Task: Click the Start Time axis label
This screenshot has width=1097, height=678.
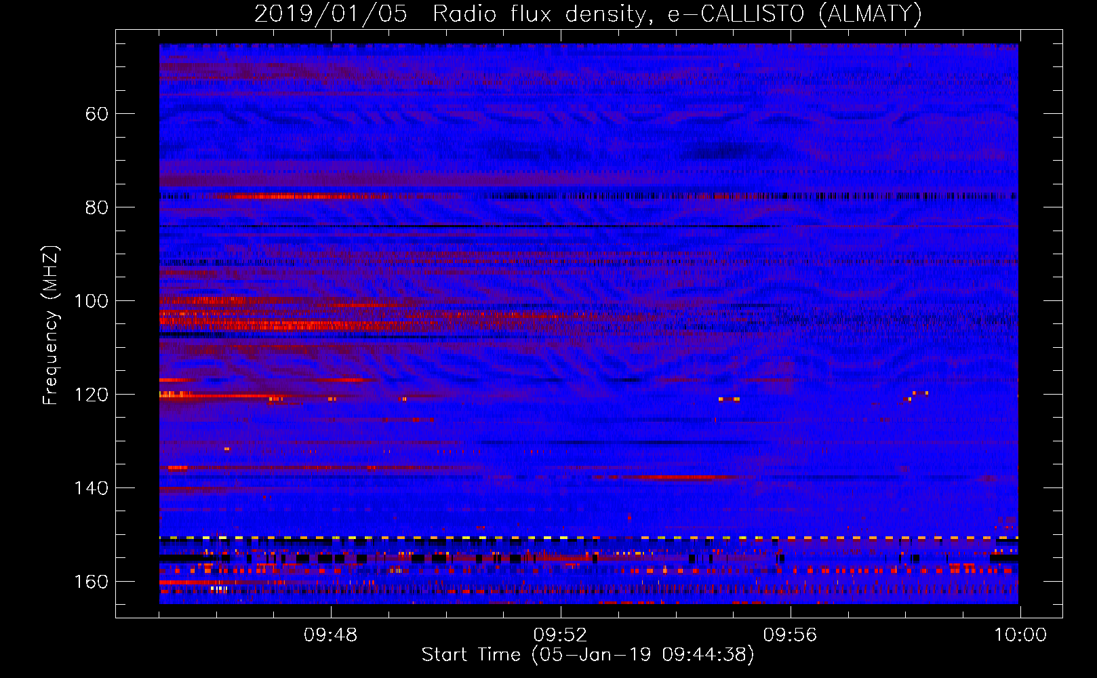Action: pyautogui.click(x=588, y=655)
